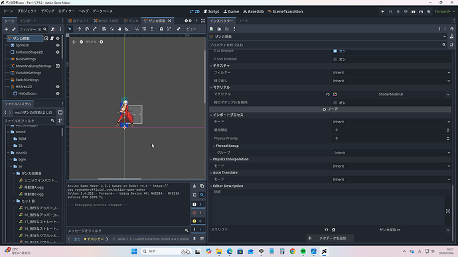Click the メタデータを追加 button

(330, 238)
